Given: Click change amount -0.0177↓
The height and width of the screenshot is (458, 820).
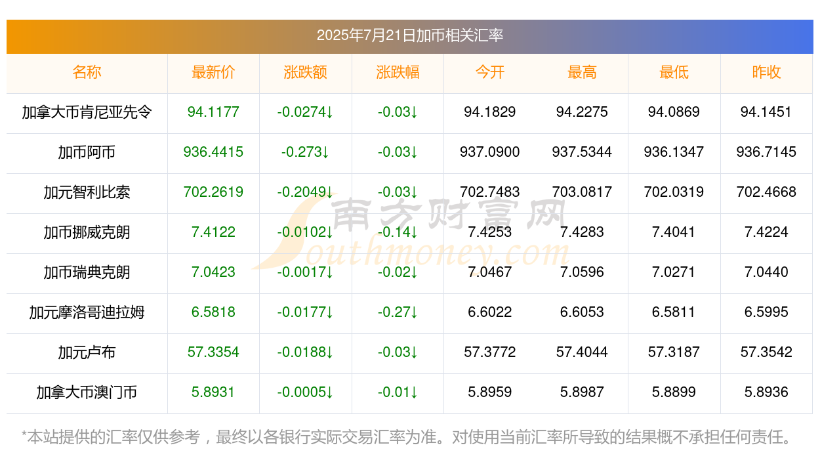Looking at the screenshot, I should point(306,312).
